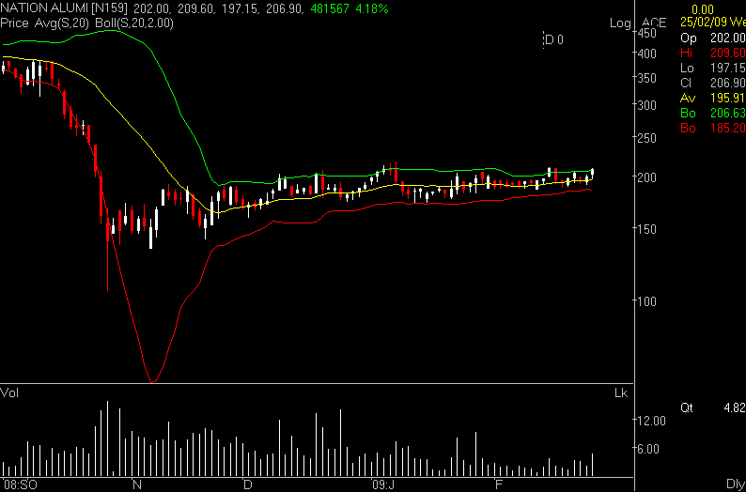Select the Avg(S,20) indicator label
746x492 pixels.
point(61,23)
